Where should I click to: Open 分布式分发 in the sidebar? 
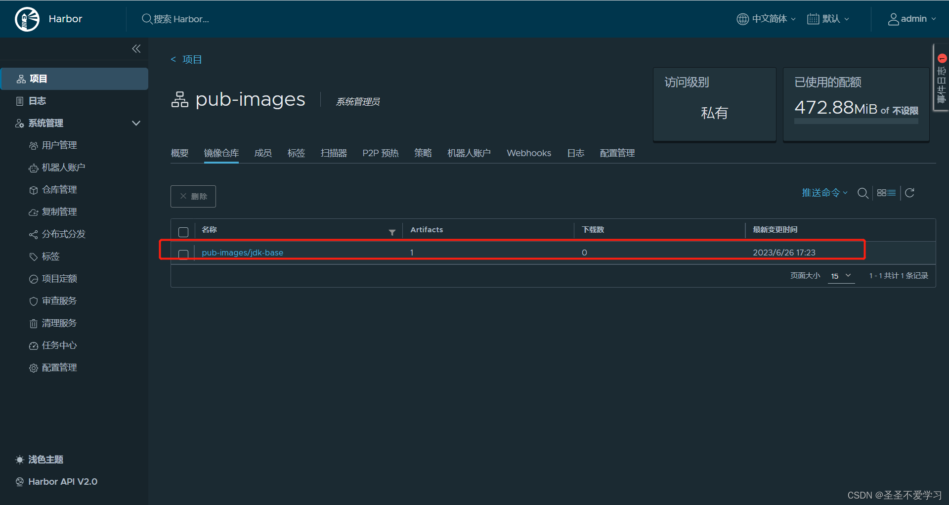pos(63,234)
